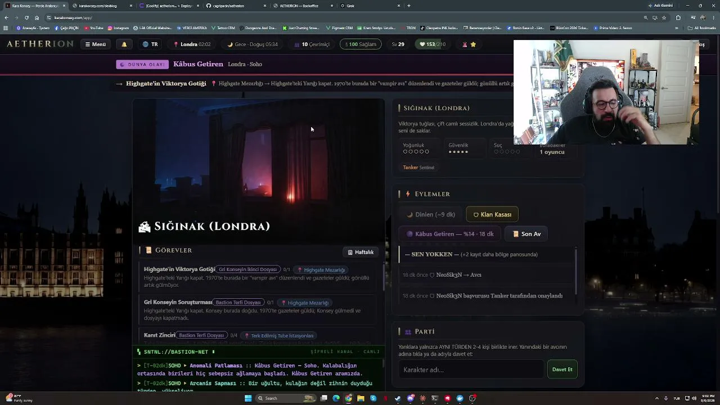720x405 pixels.
Task: Click the pink character icon in header
Action: tap(465, 44)
